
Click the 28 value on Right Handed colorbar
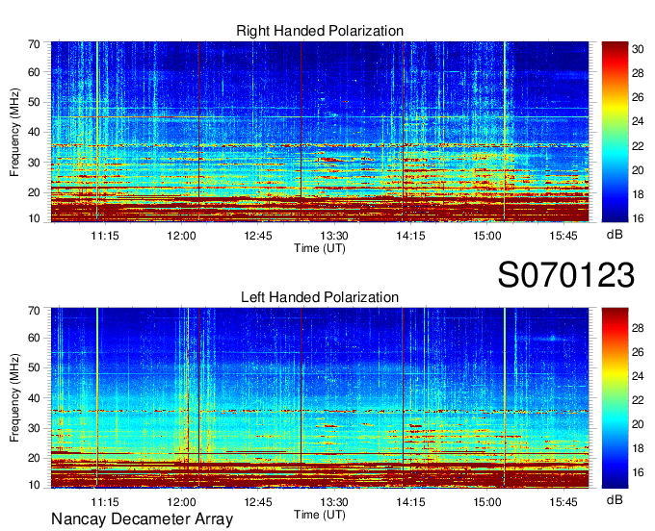point(638,73)
